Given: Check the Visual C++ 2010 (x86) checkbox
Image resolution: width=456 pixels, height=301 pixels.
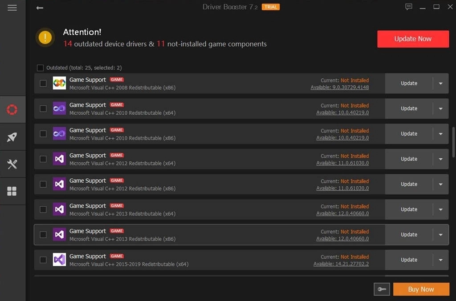Looking at the screenshot, I should click(43, 134).
